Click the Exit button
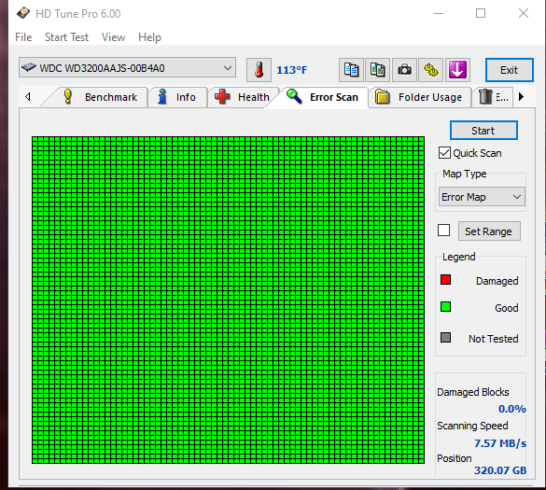Image resolution: width=546 pixels, height=490 pixels. point(509,70)
